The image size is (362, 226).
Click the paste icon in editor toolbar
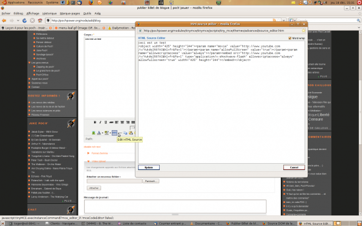coord(131,133)
